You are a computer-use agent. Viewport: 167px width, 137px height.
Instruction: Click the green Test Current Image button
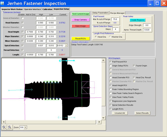[81, 14]
